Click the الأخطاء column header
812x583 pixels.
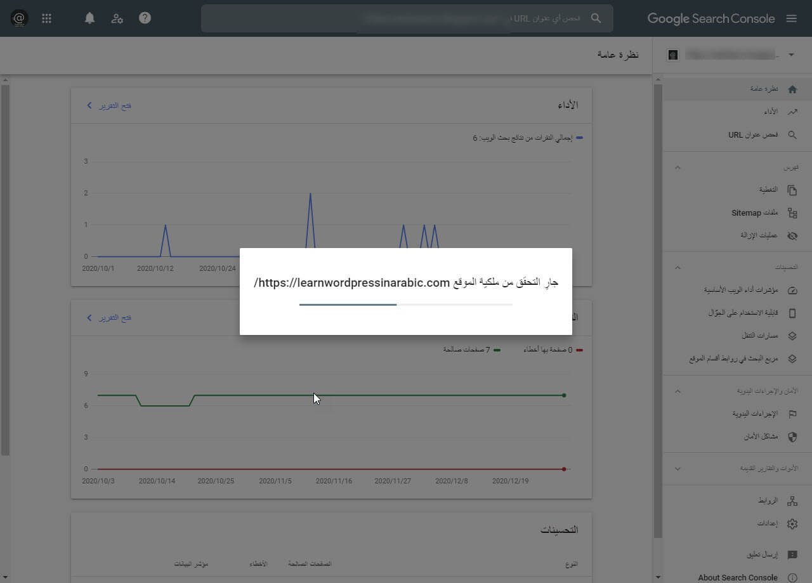click(258, 564)
